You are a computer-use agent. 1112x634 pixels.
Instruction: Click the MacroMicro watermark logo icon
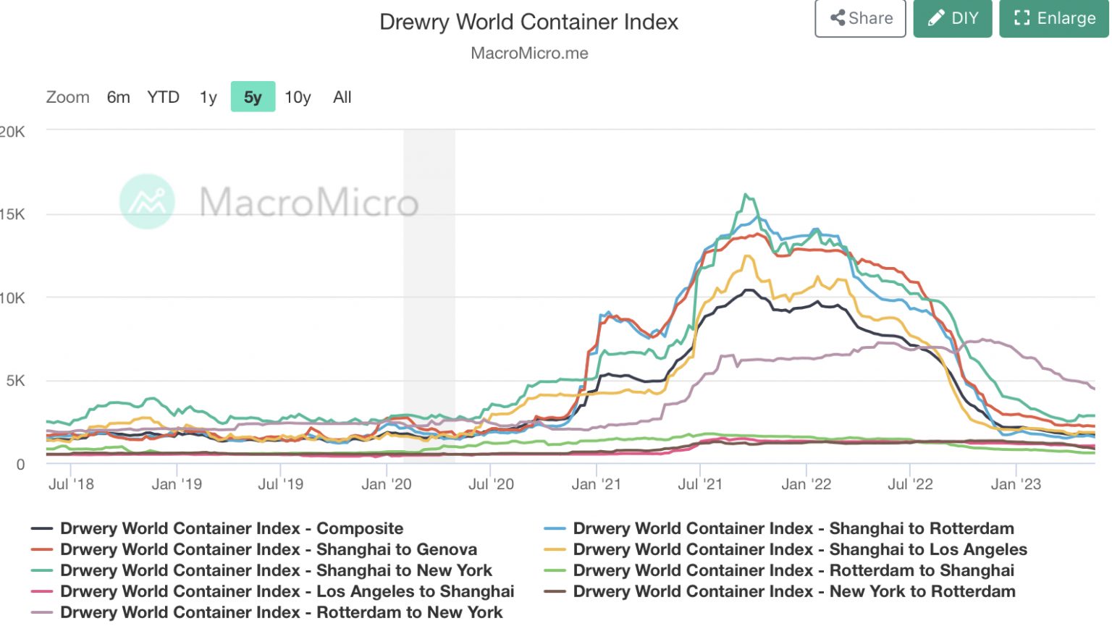(x=147, y=202)
